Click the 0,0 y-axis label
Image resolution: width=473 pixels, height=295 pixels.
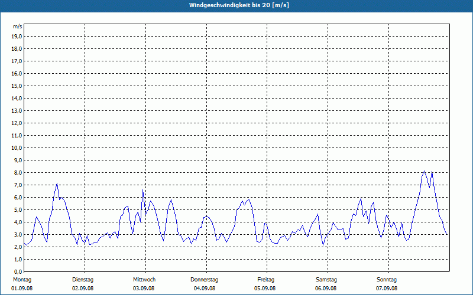pos(18,272)
